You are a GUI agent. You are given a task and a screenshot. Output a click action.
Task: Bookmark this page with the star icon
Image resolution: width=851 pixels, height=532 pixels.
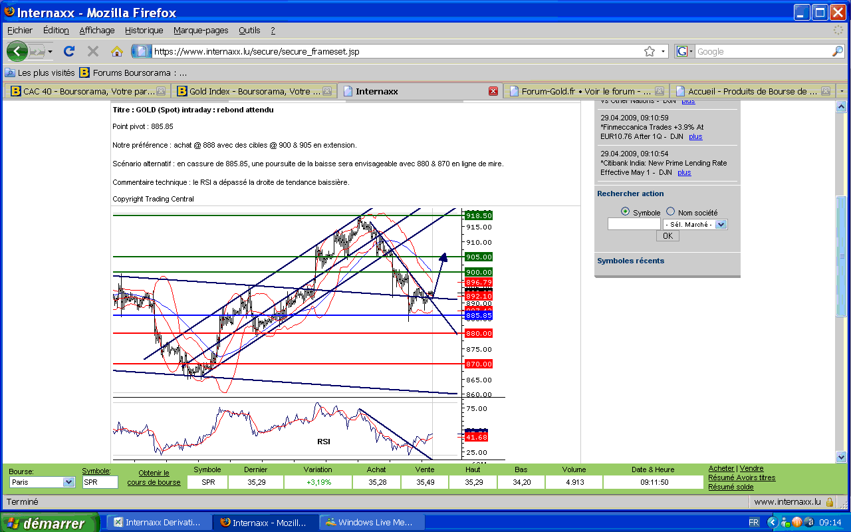(649, 51)
